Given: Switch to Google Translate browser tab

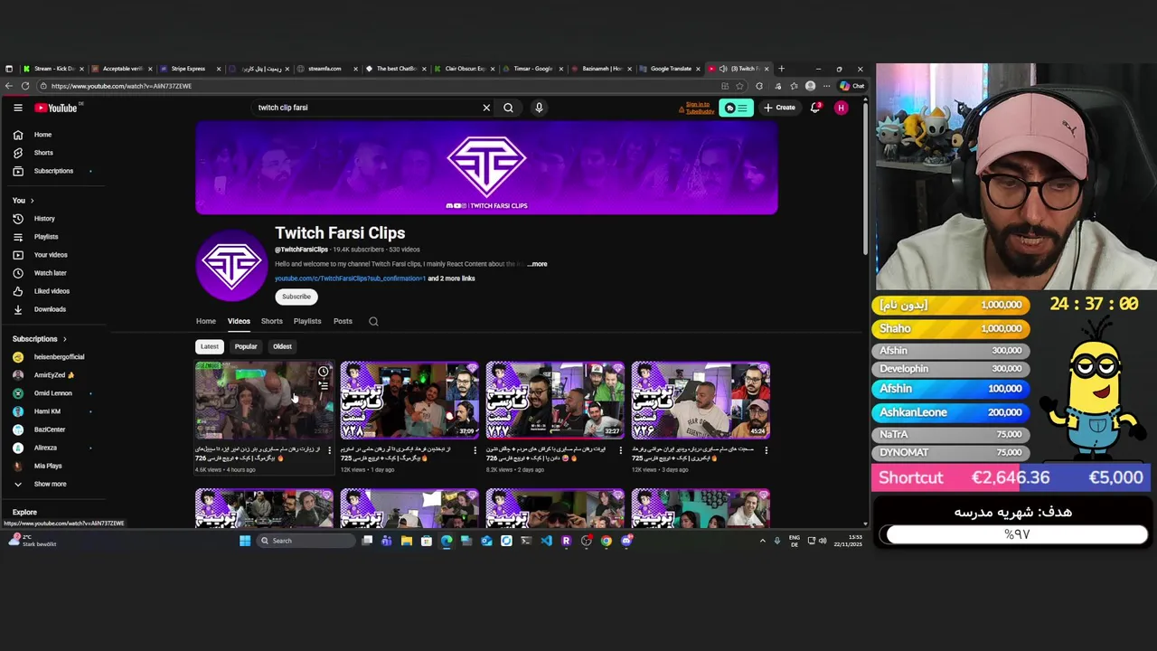Looking at the screenshot, I should point(670,69).
